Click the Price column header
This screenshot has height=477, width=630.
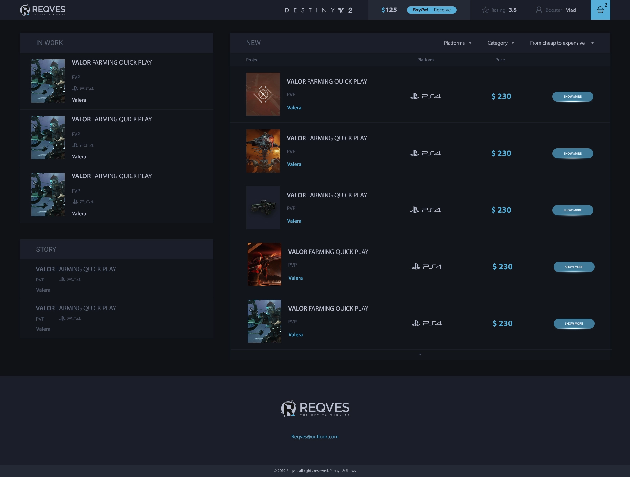[500, 60]
